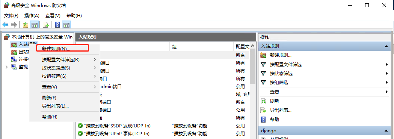Screen dimensions: 394x139
Task: Click the Export list toolbar icon
Action: (46, 25)
